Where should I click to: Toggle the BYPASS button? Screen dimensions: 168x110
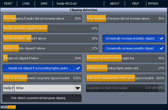[153, 3]
